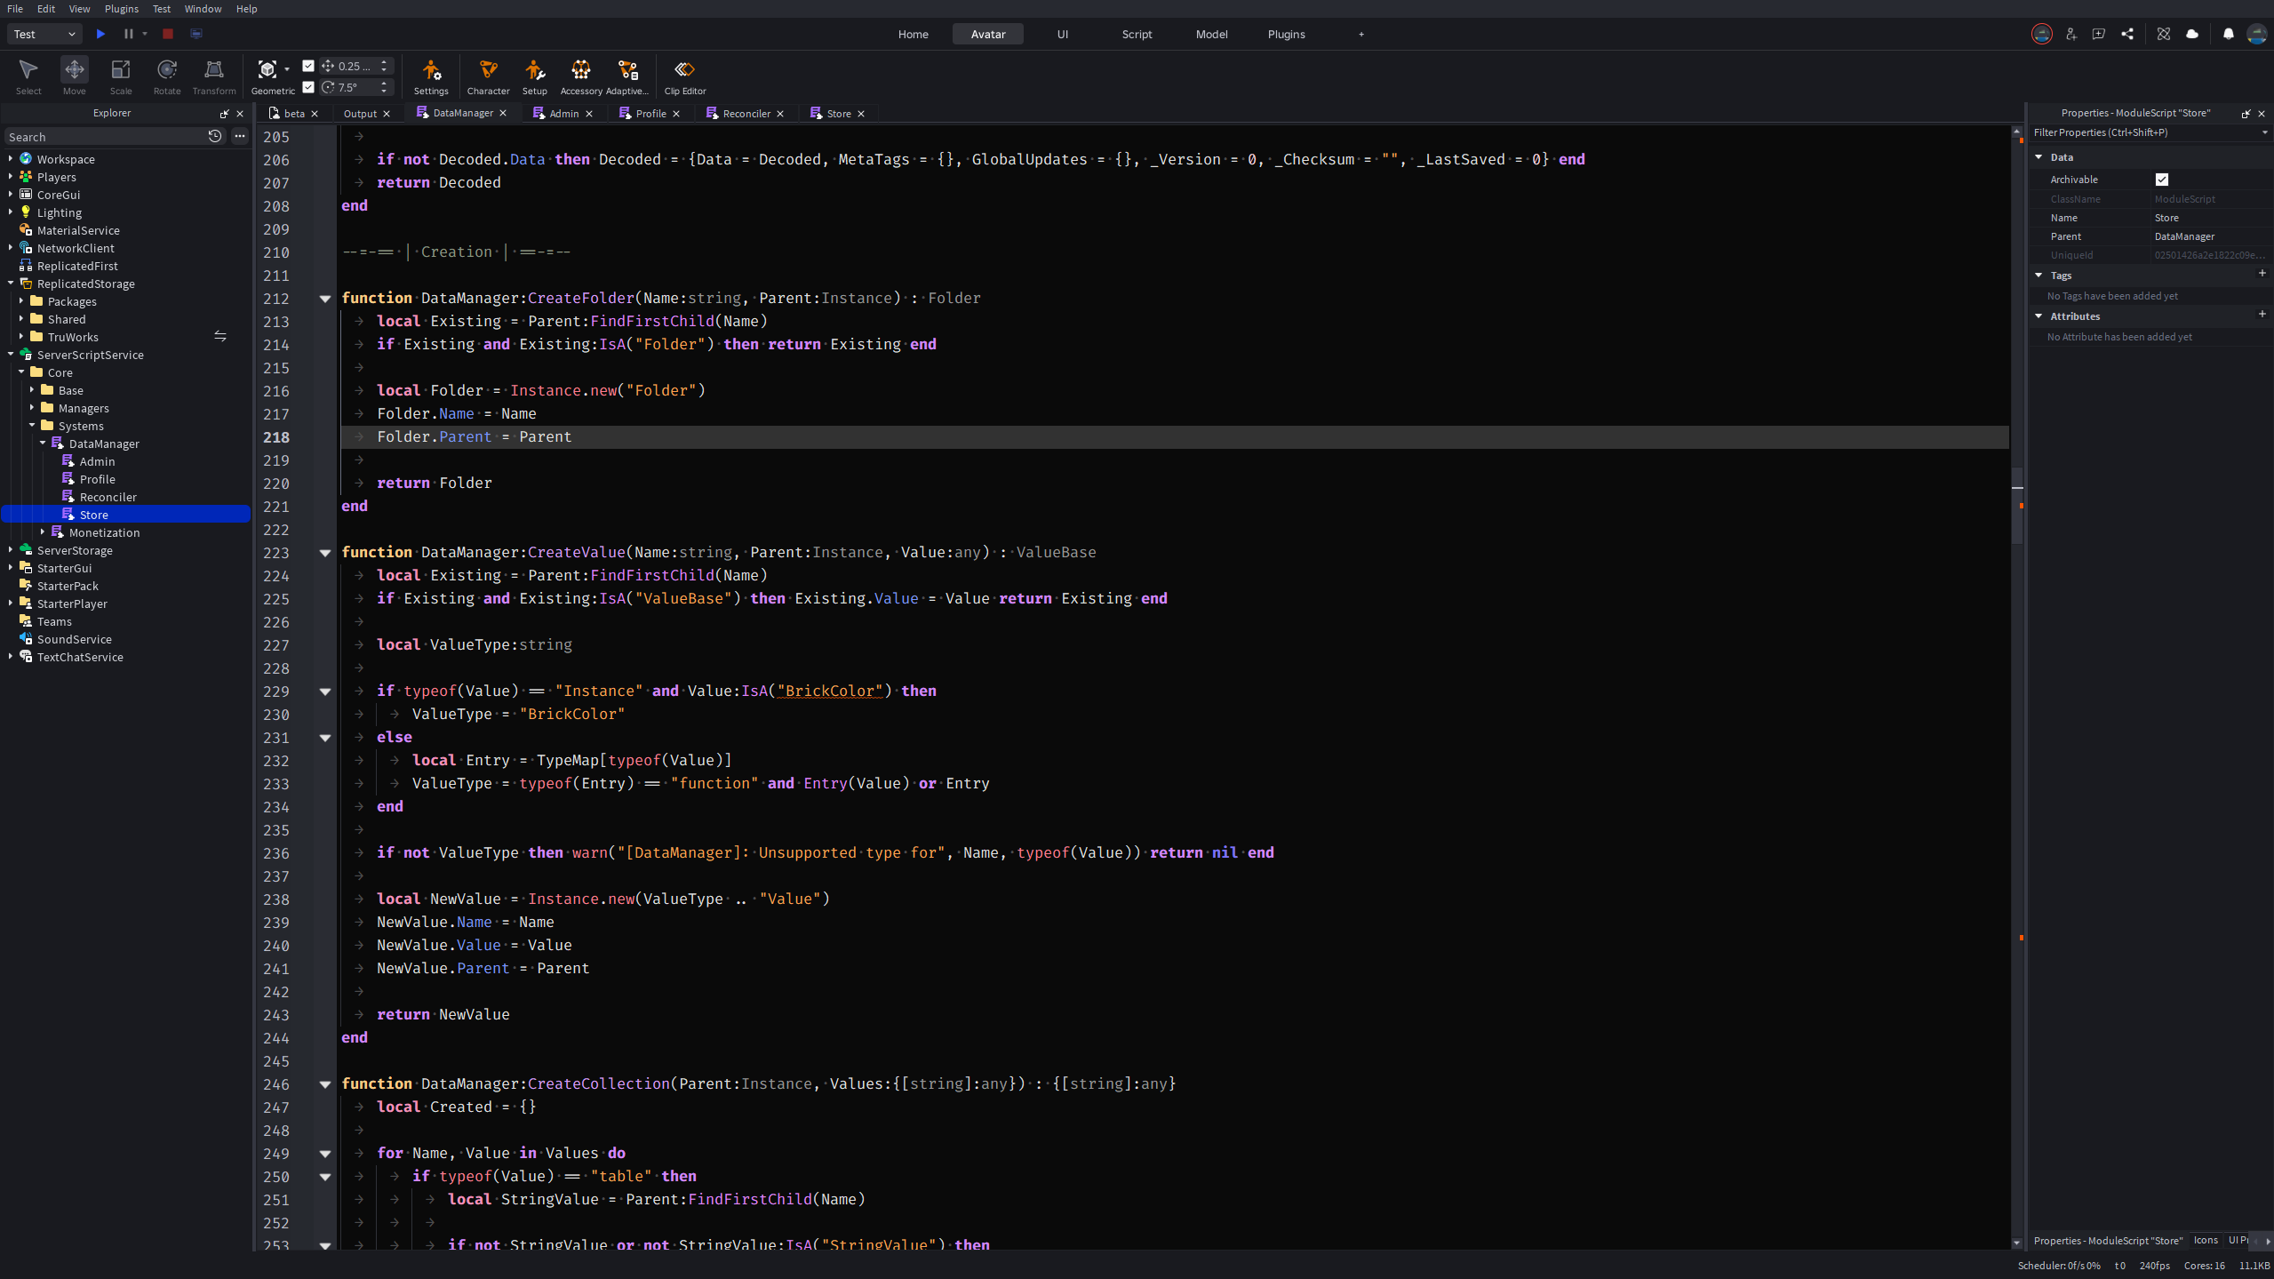Activate the Move tool
The width and height of the screenshot is (2274, 1279).
pos(75,76)
